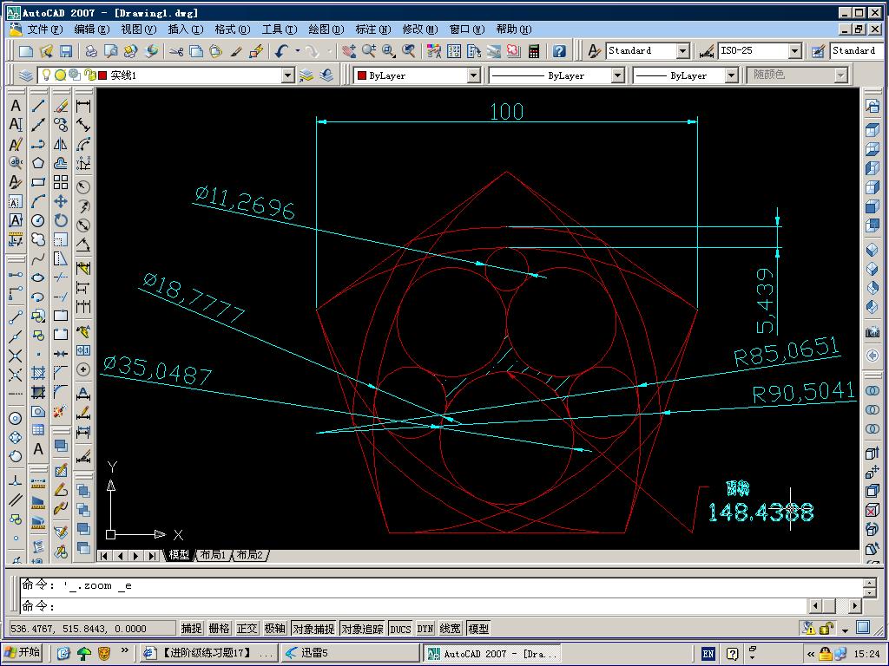Click the Plot (print) icon
889x666 pixels.
coord(90,51)
